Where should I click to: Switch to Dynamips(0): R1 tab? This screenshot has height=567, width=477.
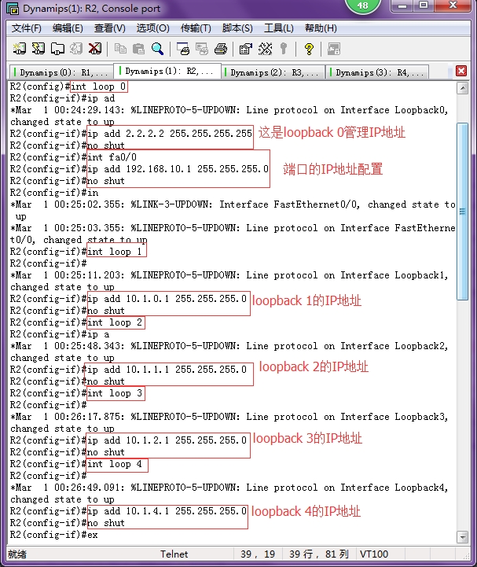click(61, 72)
